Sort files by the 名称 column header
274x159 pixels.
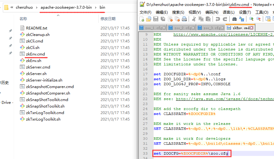point(23,19)
